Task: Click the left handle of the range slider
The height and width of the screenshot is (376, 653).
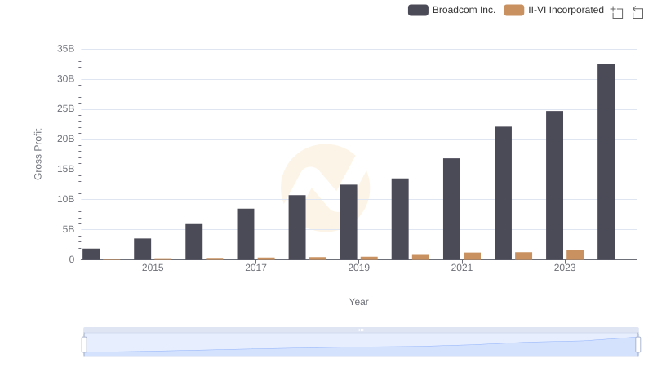Action: pyautogui.click(x=84, y=345)
